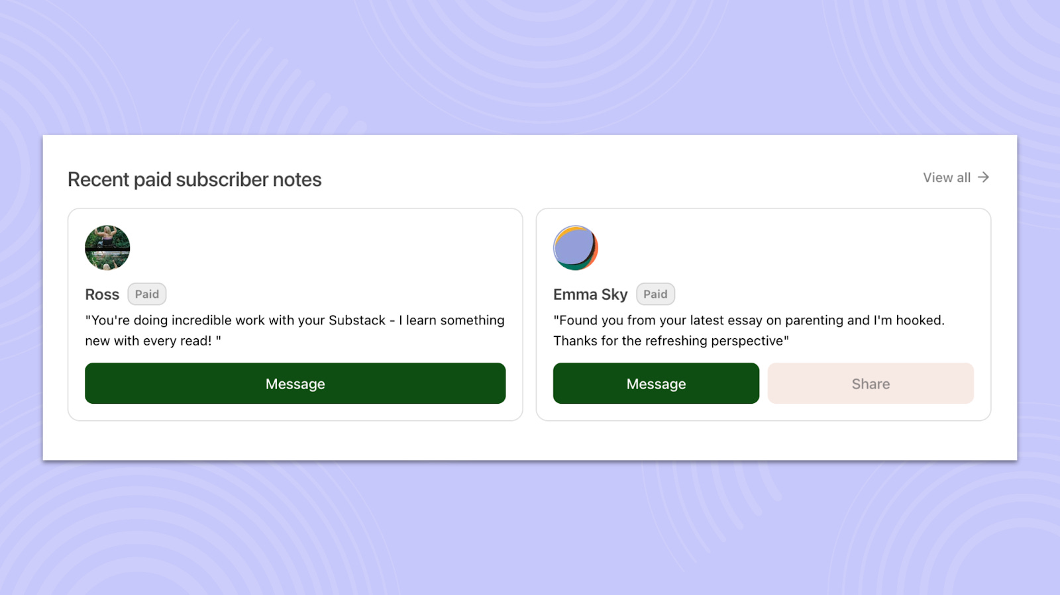
Task: Click Ross's green thumbnail picture
Action: pyautogui.click(x=107, y=248)
